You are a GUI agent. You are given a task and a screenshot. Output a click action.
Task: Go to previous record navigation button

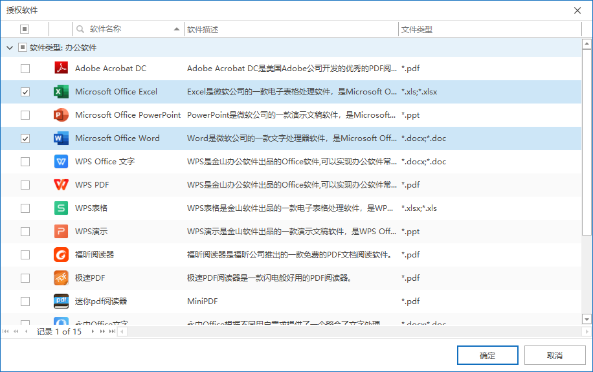[x=26, y=331]
